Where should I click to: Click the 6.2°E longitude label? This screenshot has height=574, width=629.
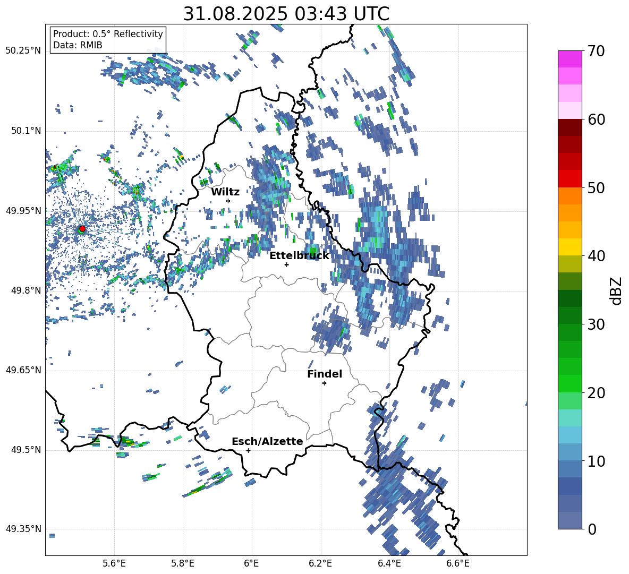(x=320, y=564)
